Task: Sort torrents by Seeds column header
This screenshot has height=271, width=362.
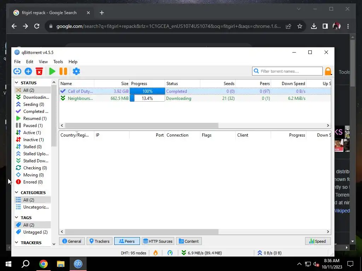Action: 218,83
